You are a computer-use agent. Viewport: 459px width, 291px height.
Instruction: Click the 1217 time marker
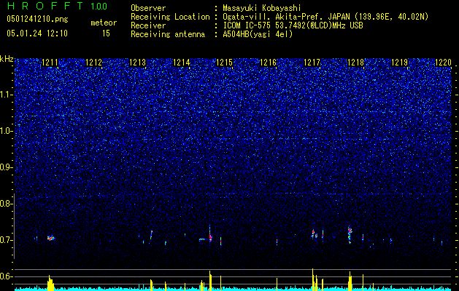(x=312, y=63)
